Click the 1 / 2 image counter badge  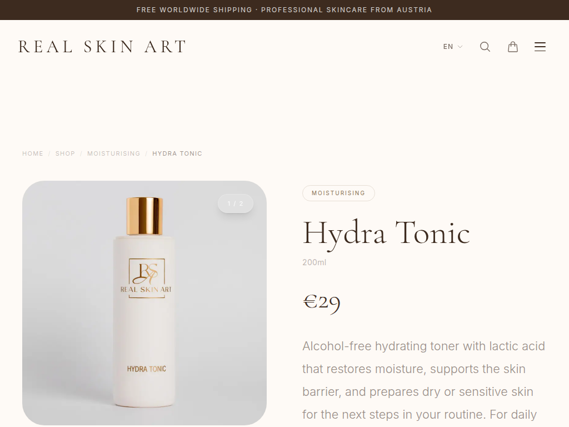(x=235, y=203)
